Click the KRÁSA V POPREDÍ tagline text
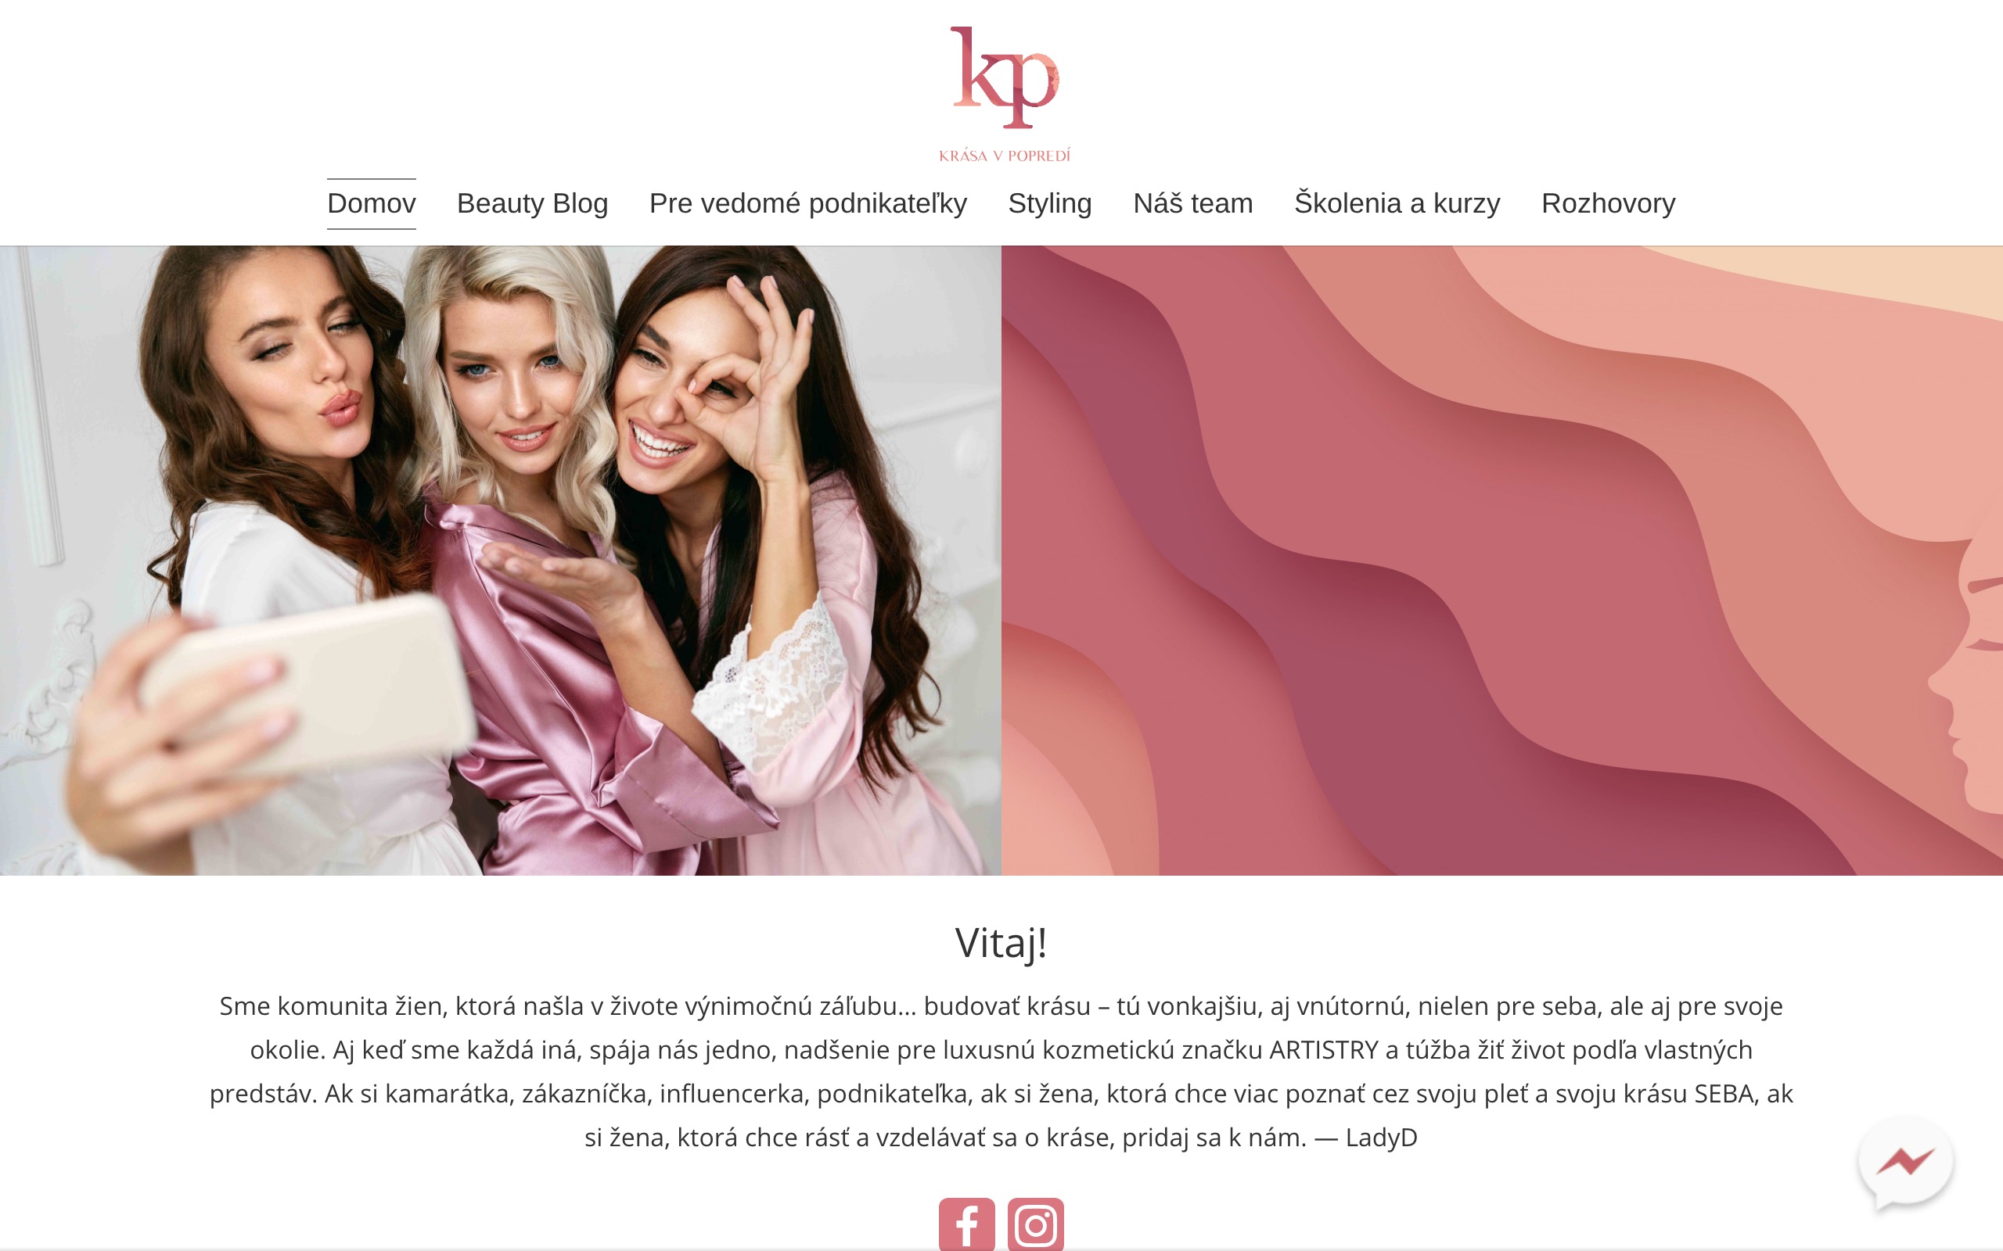2003x1251 pixels. pyautogui.click(x=1004, y=156)
